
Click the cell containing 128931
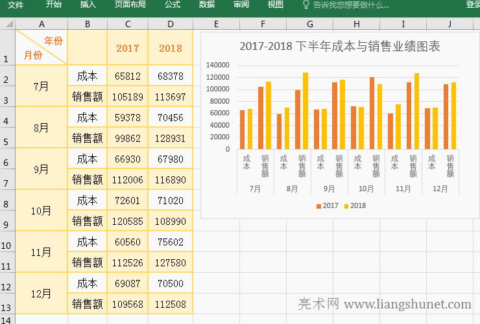point(171,138)
